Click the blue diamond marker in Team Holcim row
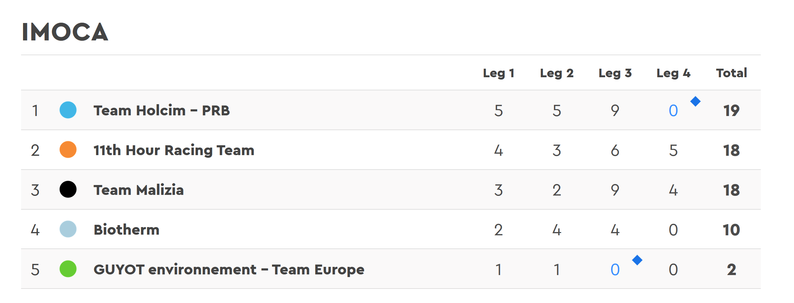Screen dimensions: 794x303 pos(695,102)
